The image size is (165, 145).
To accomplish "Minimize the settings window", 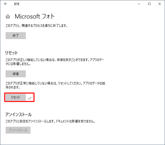I will (x=139, y=4).
